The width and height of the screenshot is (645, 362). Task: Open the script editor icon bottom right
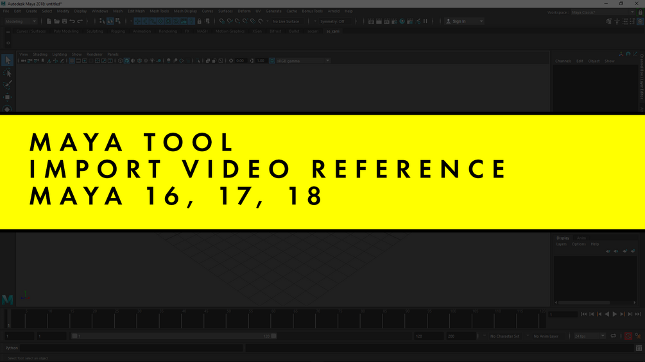click(639, 348)
